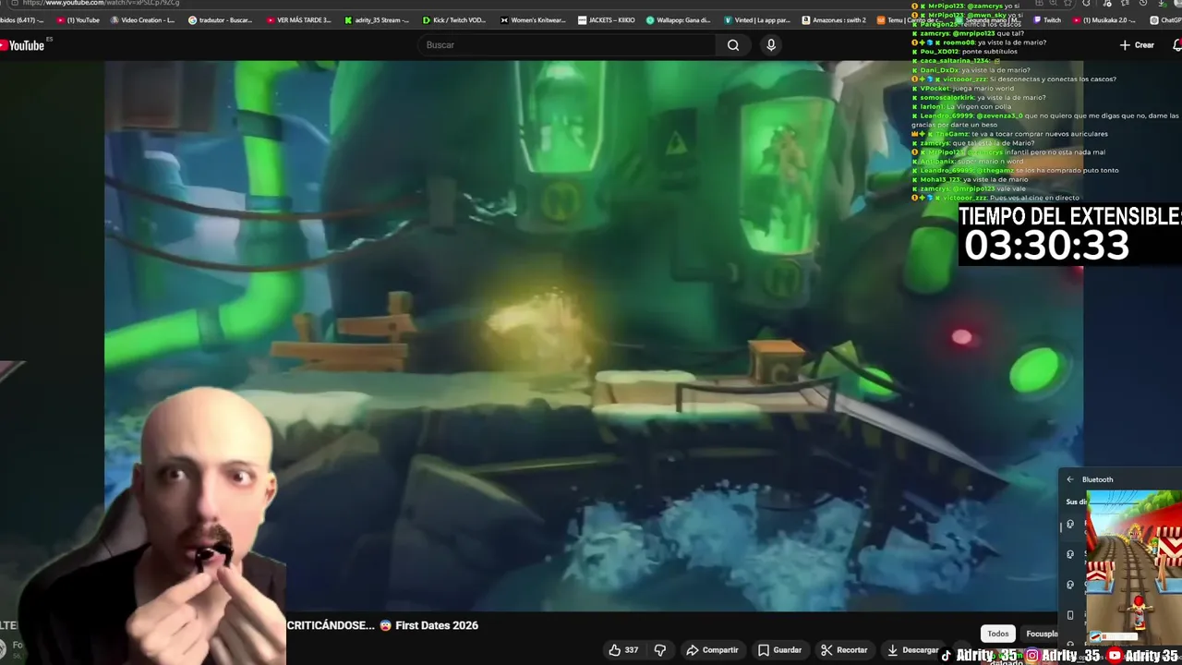Select third headset device in Bluetooth list
1182x665 pixels.
(1071, 585)
